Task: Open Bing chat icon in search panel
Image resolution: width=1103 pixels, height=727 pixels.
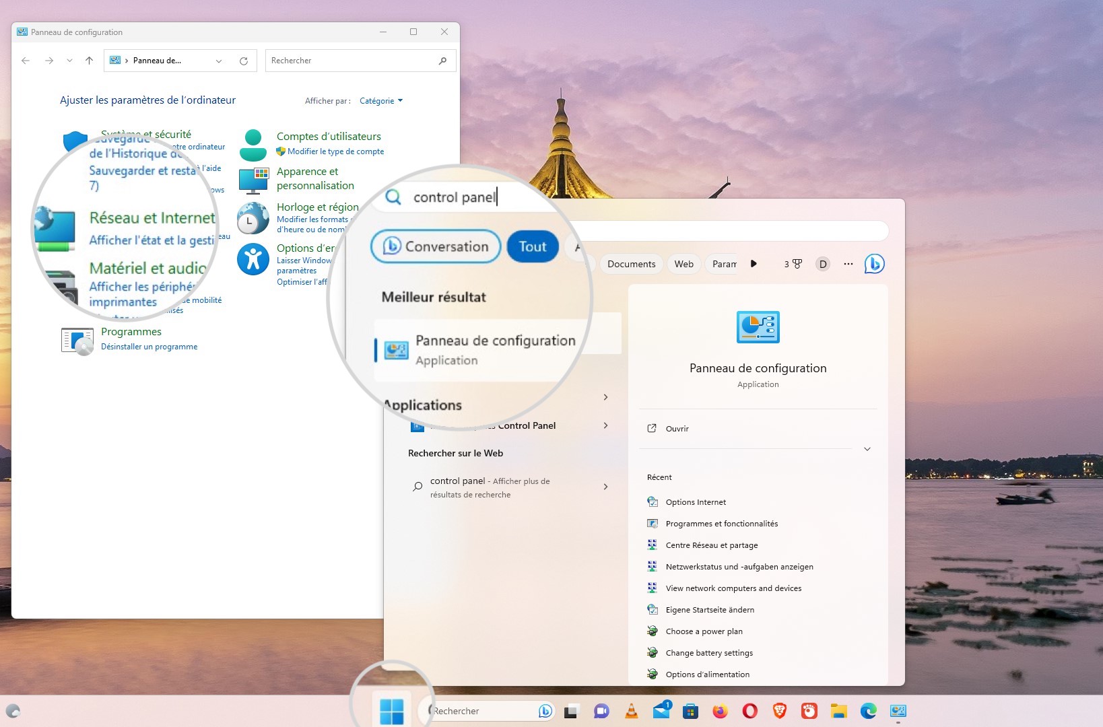Action: pyautogui.click(x=875, y=264)
